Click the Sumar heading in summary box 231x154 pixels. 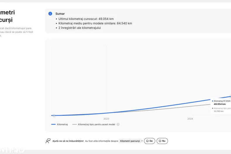[60, 14]
